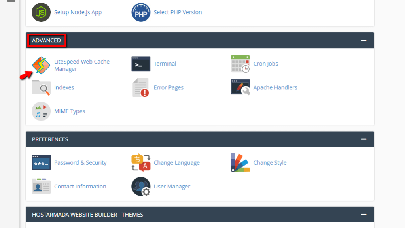Click the Error Pages link

(168, 87)
